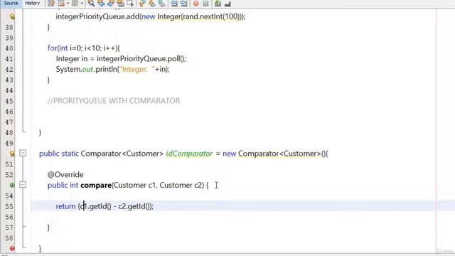This screenshot has width=455, height=256.
Task: Click line number 52 in gutter
Action: [9, 175]
